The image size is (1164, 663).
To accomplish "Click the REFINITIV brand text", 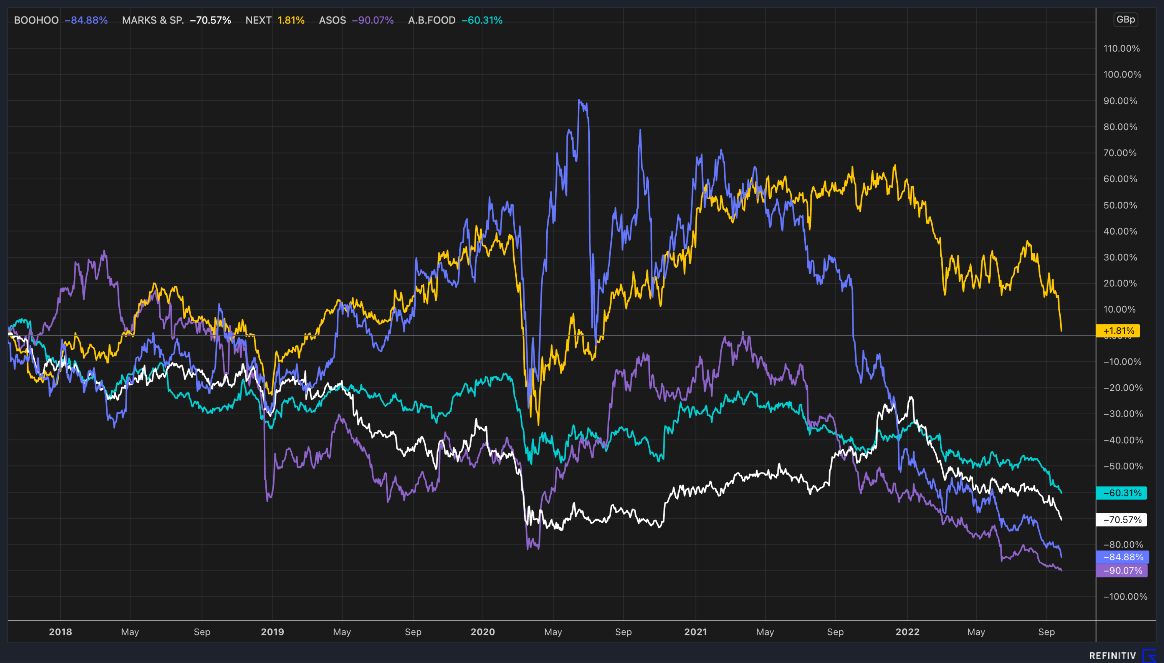I will coord(1112,656).
